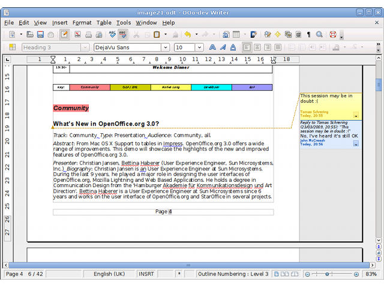Open the font size 10 dropdown
The height and width of the screenshot is (288, 384).
[200, 47]
